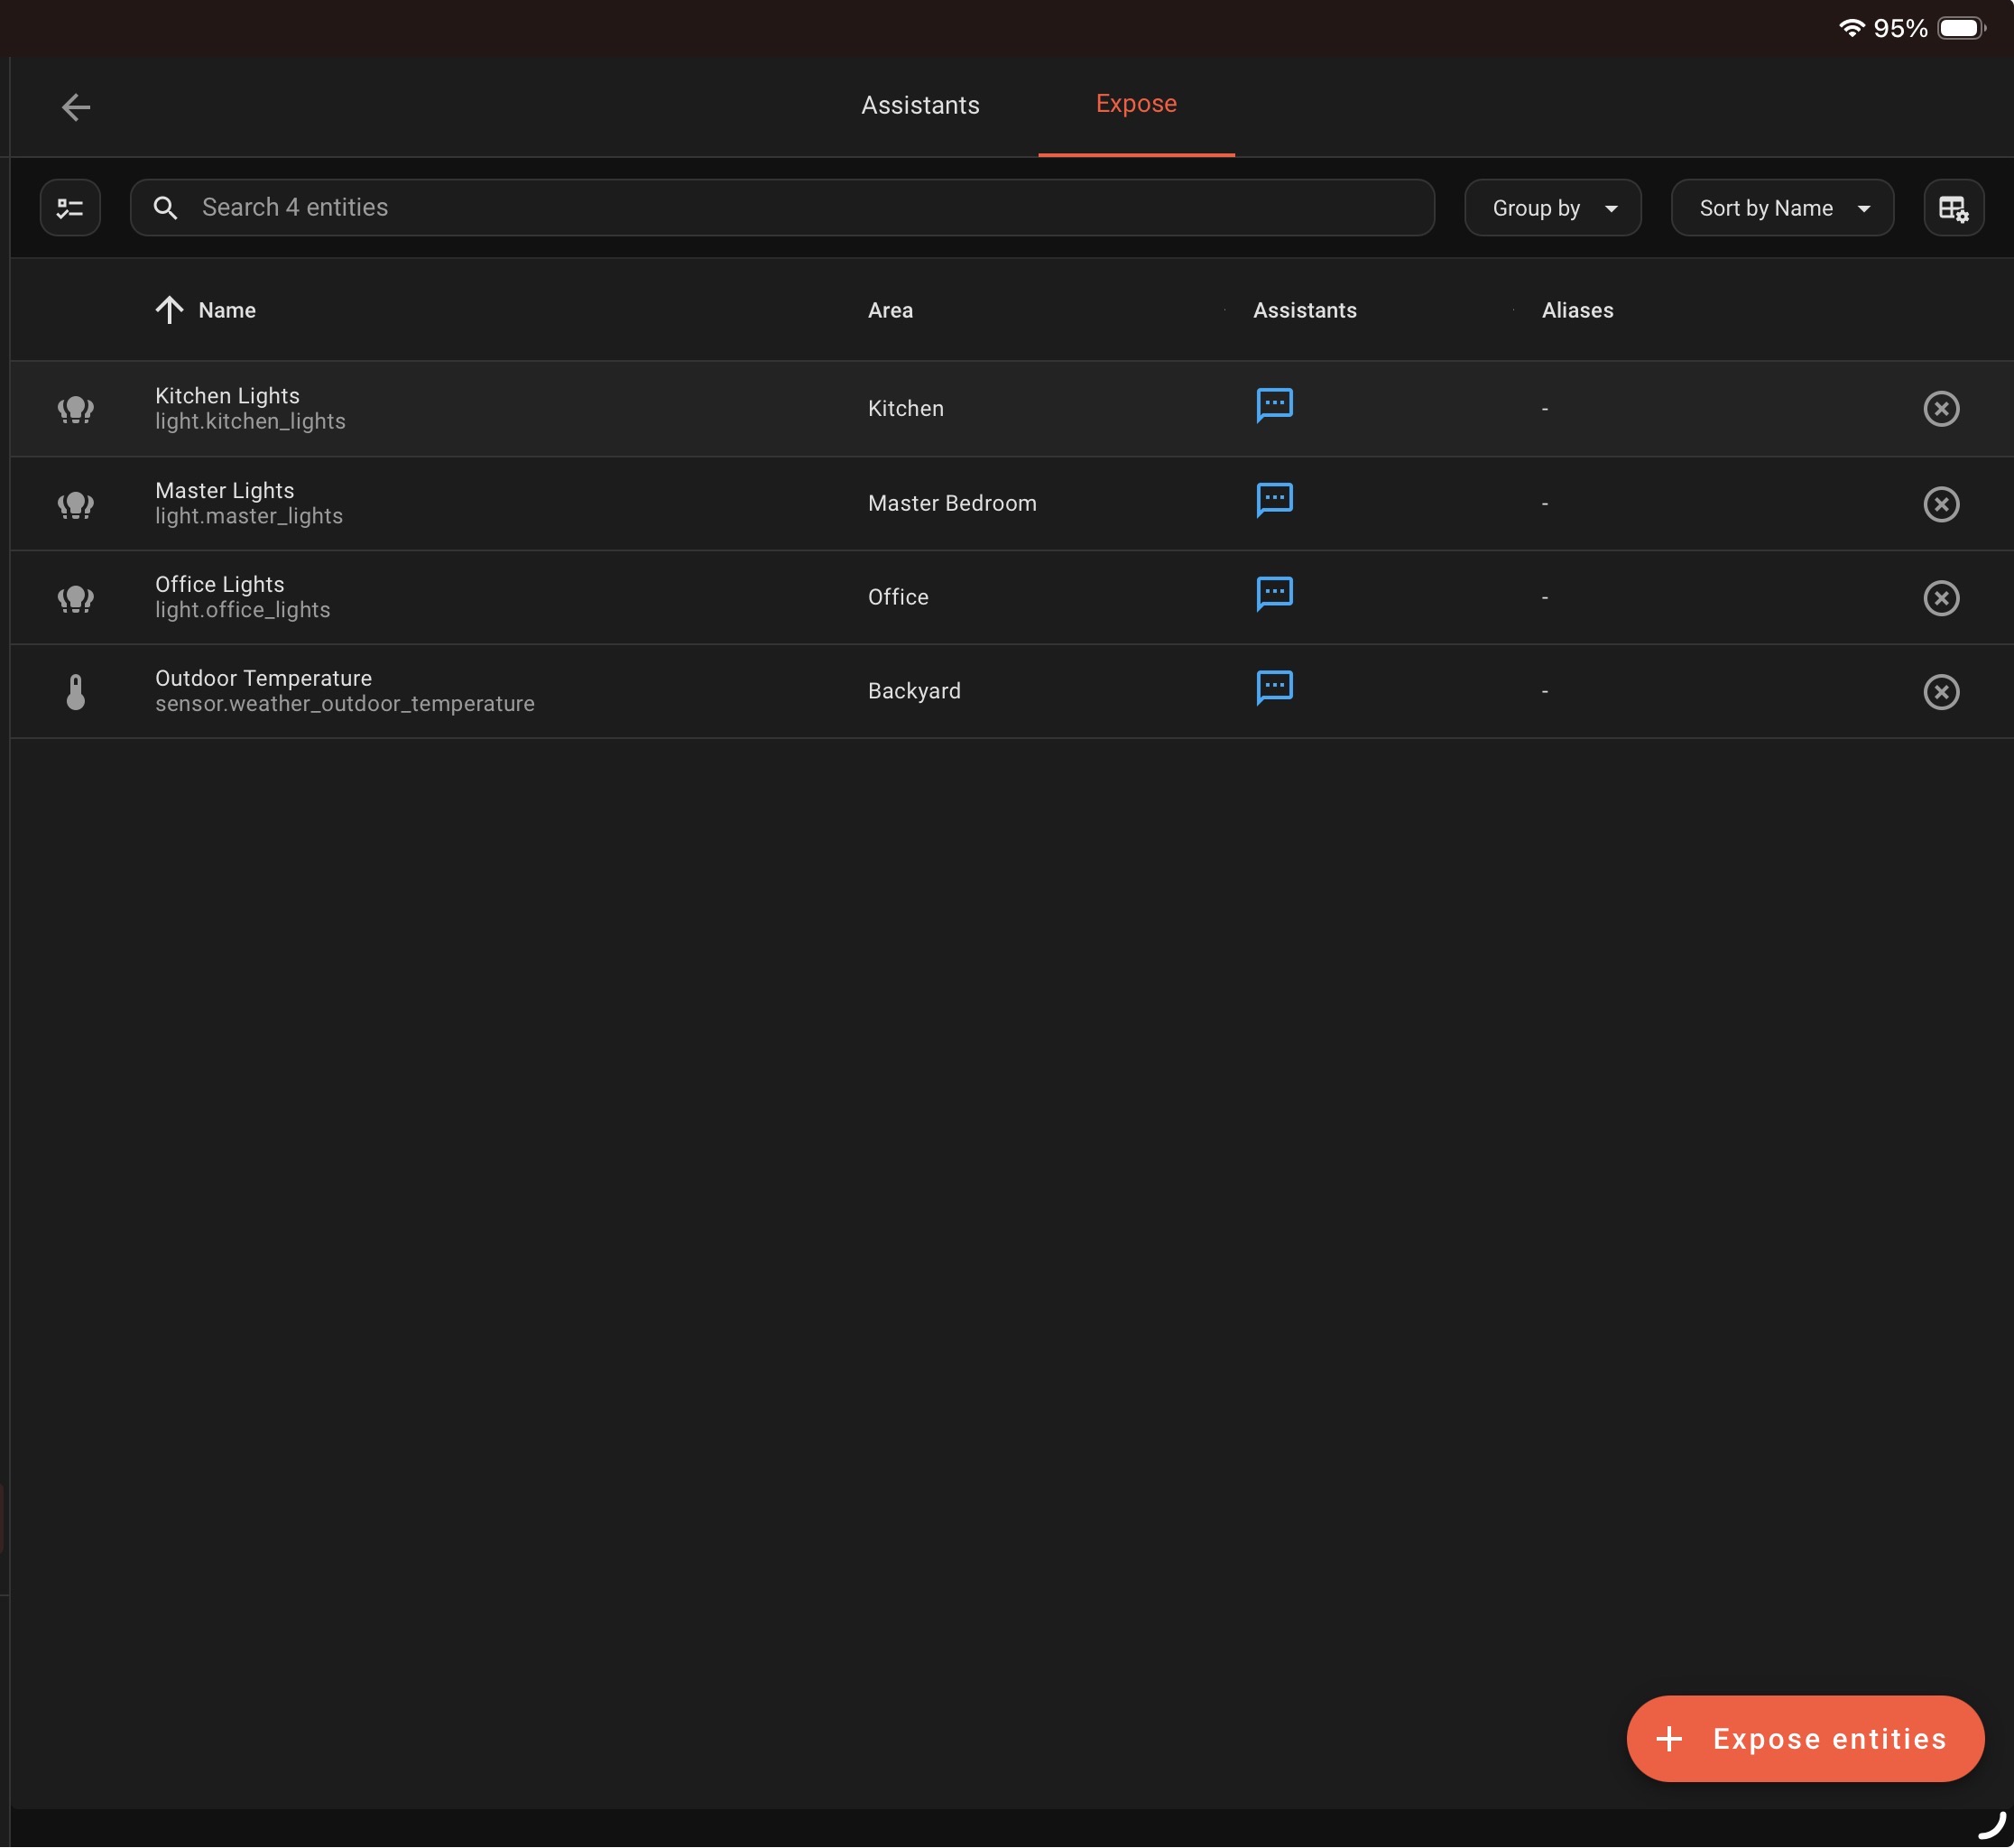This screenshot has width=2014, height=1848.
Task: Click Office Lights assistant chat icon
Action: [x=1273, y=594]
